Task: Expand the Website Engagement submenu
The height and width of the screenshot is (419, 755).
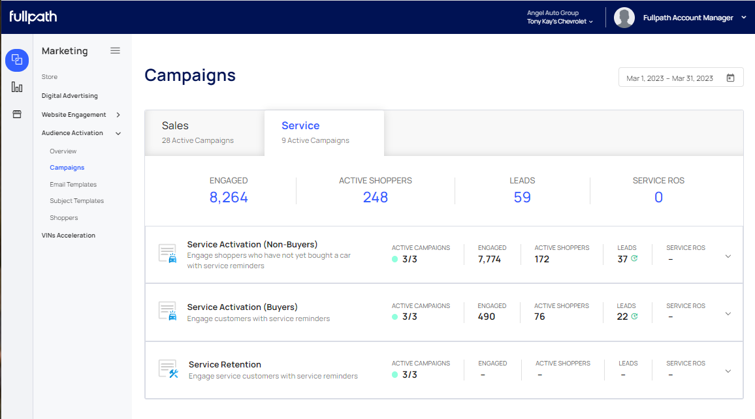Action: coord(118,115)
